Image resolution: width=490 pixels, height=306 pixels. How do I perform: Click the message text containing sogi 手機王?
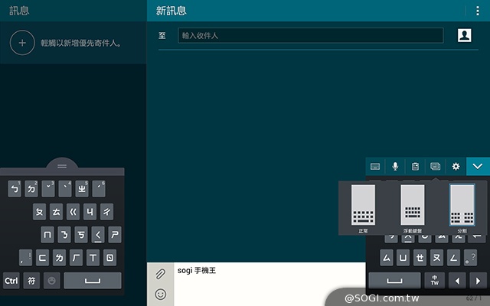pos(197,270)
